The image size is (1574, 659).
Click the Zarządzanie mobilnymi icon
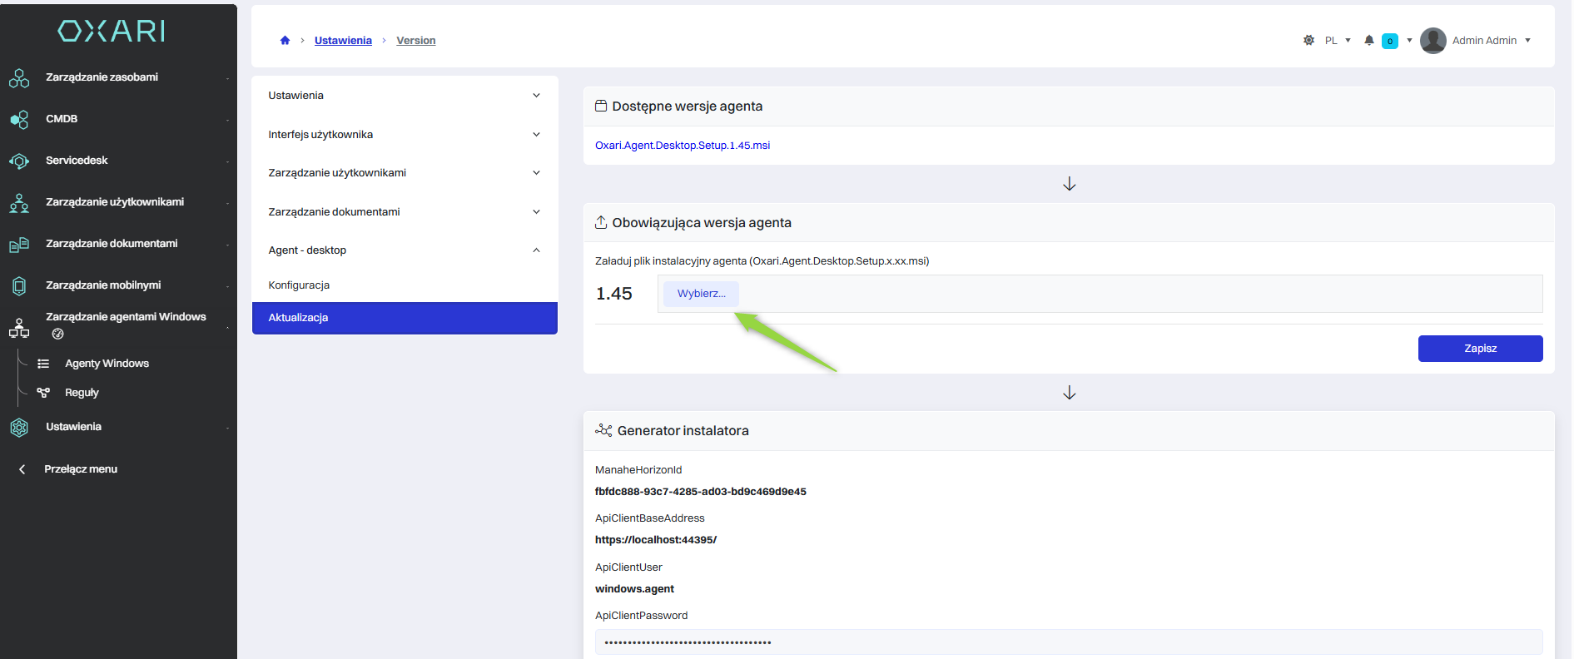(x=19, y=285)
